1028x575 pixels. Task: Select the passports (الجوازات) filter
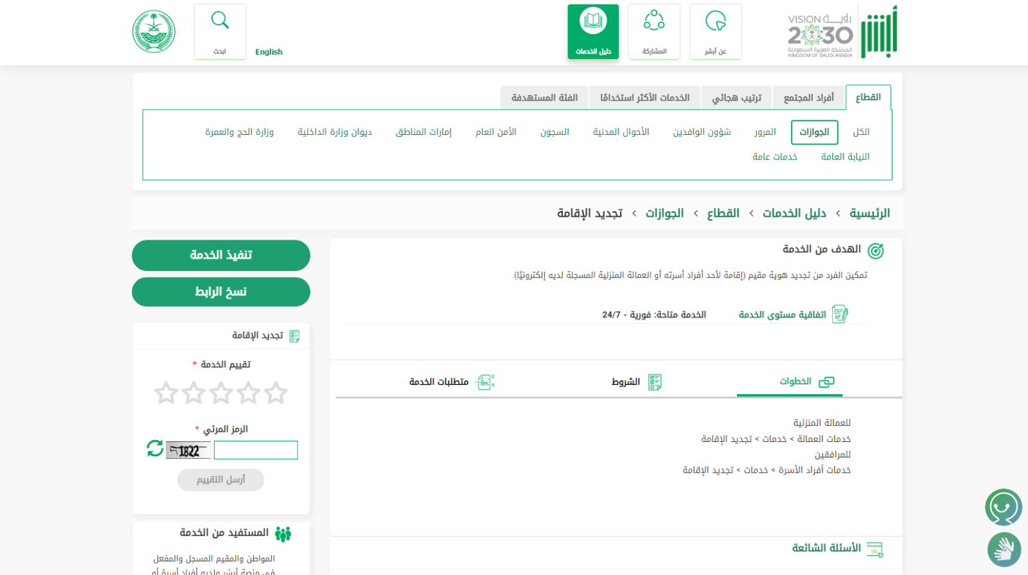(814, 132)
